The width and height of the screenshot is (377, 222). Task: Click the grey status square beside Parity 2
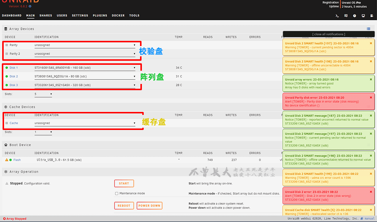(7, 54)
